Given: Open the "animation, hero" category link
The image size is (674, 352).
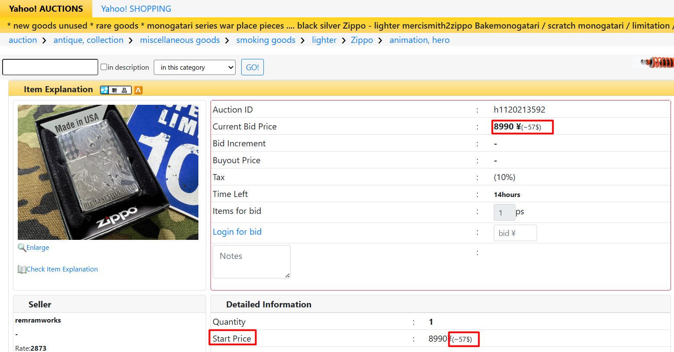Looking at the screenshot, I should coord(419,40).
